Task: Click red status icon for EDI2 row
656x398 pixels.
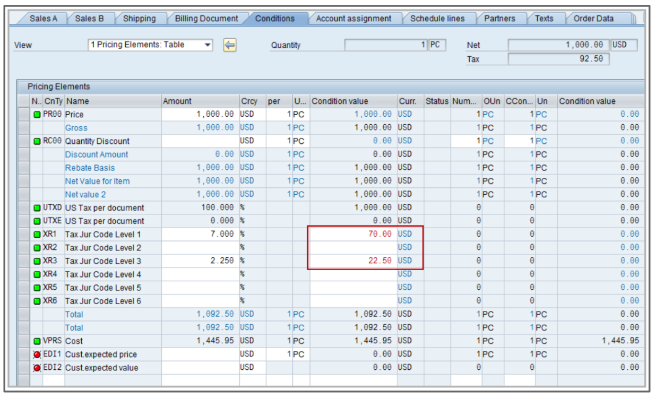Action: click(37, 368)
